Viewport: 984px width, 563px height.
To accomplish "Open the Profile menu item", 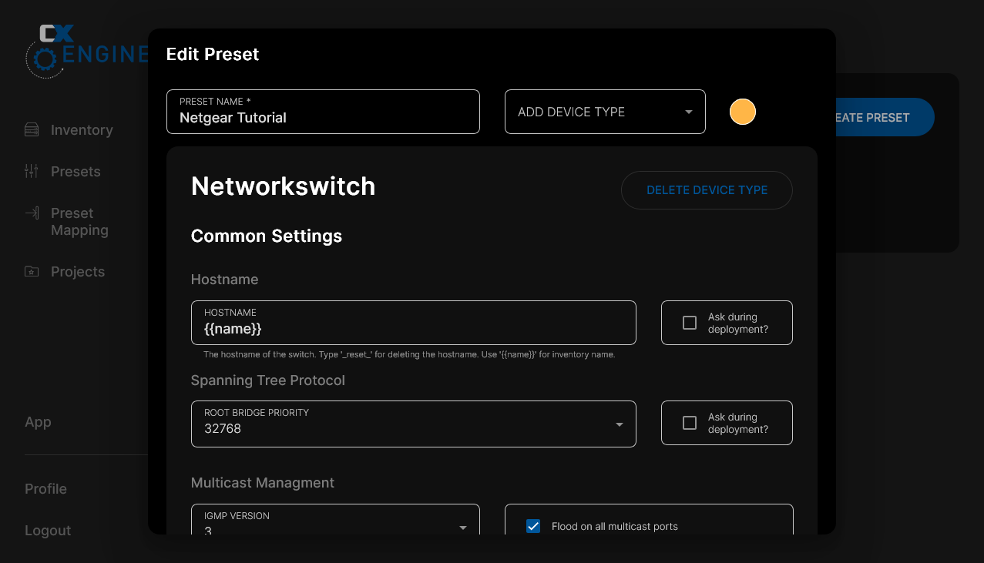I will tap(45, 488).
